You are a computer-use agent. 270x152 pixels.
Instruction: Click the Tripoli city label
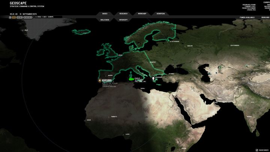pos(142,89)
